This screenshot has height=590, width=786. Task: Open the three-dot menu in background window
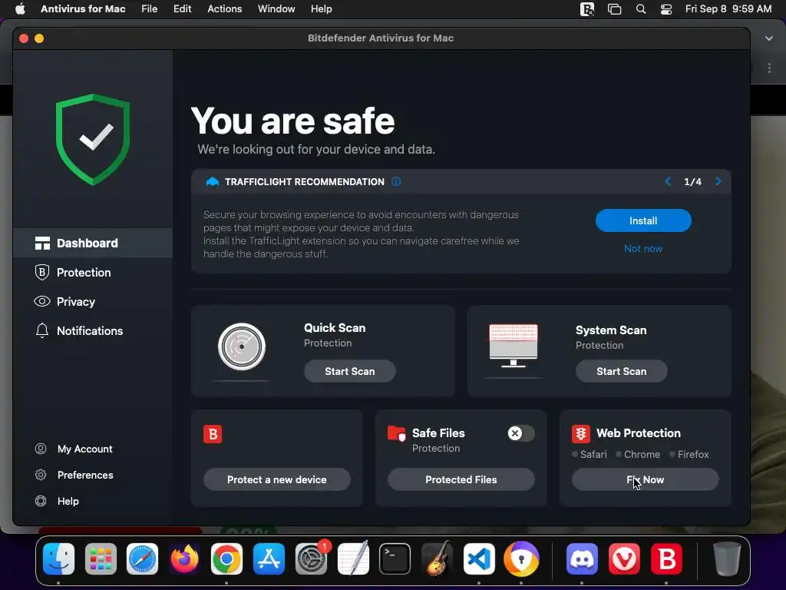(x=769, y=68)
